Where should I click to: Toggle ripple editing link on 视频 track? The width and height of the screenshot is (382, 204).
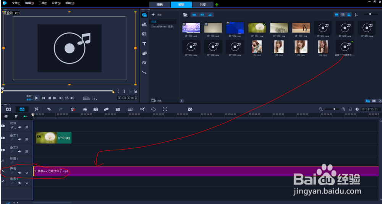tap(12, 127)
